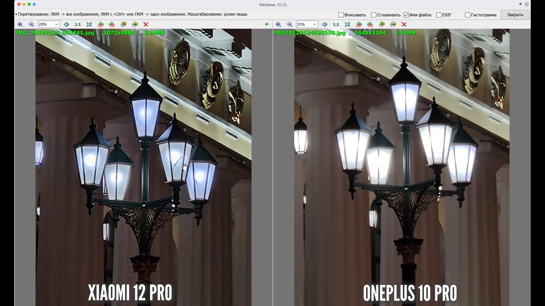Enable the Вписывать checkbox
The image size is (545, 306).
341,15
